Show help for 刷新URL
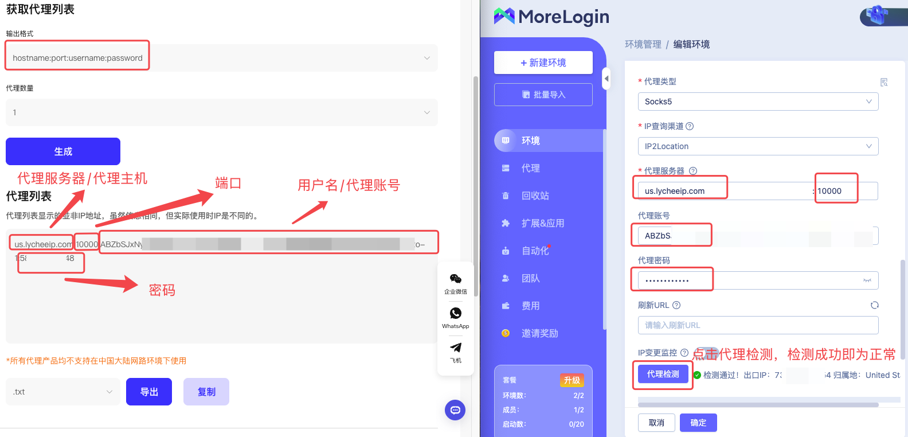The height and width of the screenshot is (437, 908). point(676,305)
